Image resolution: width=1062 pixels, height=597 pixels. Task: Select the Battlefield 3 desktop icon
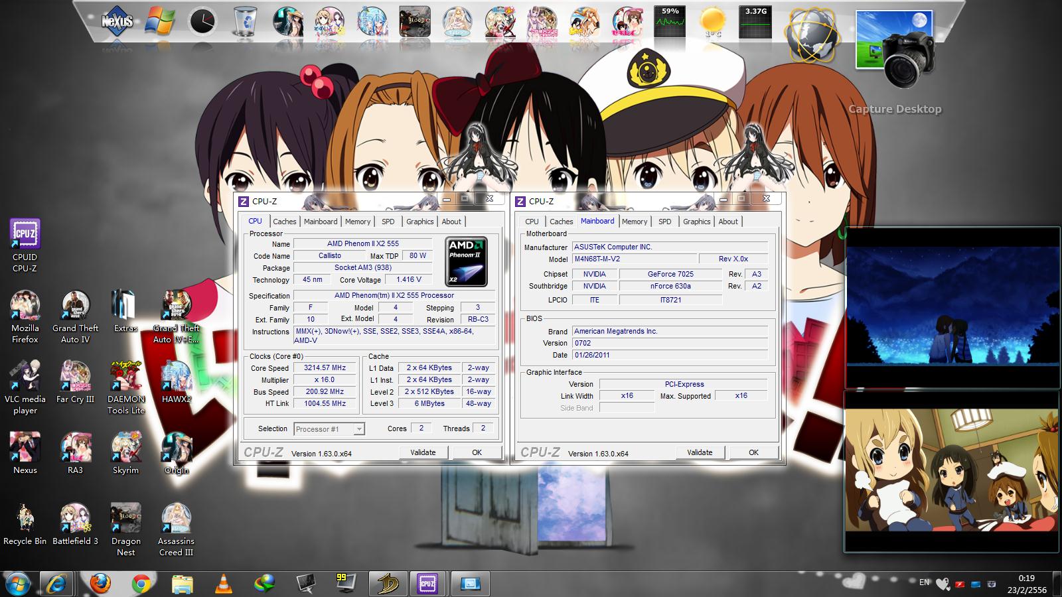(76, 524)
